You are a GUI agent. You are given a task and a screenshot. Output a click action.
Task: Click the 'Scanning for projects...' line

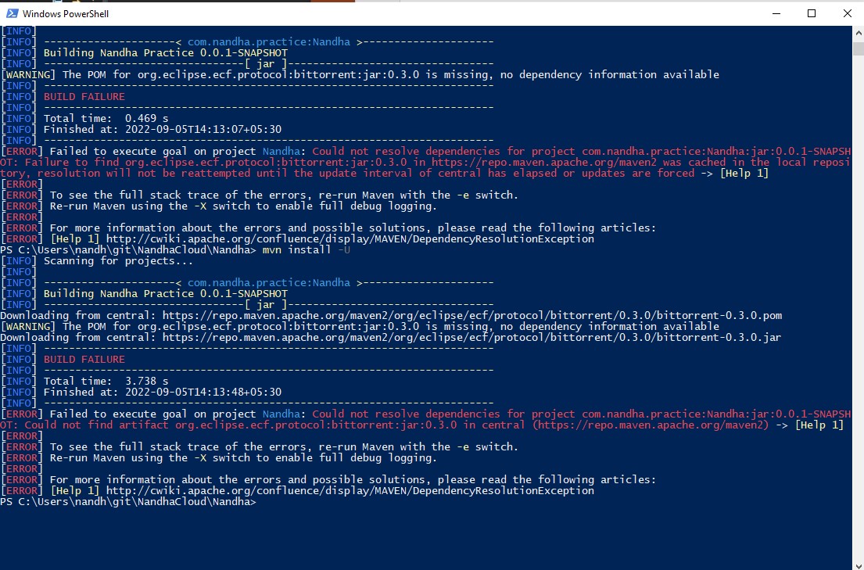click(x=119, y=260)
